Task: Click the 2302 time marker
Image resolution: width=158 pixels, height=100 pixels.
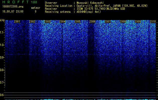Action: [32, 21]
